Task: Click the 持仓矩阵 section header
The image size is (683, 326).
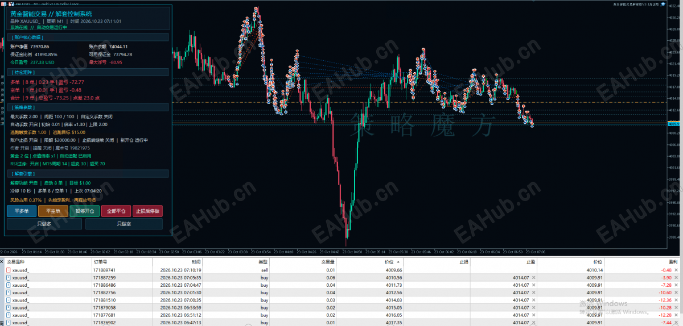Action: [88, 73]
